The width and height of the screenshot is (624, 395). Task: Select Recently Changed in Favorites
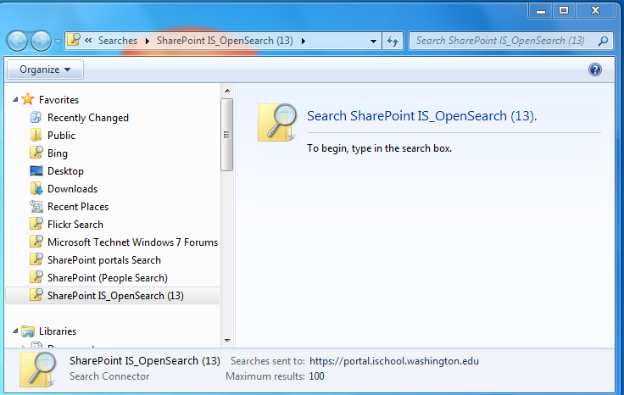coord(87,118)
